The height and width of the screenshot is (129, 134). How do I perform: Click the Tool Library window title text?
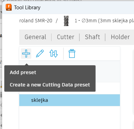tap(27, 8)
